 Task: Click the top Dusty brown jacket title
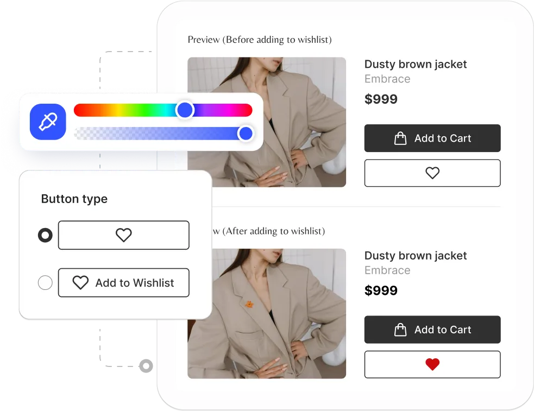pos(416,64)
